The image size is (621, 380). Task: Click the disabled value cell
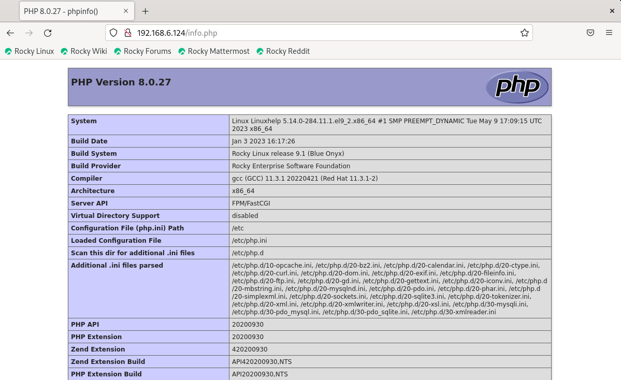(x=390, y=215)
